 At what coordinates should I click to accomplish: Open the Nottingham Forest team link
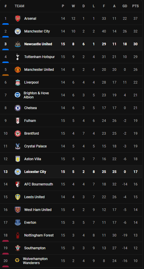click(x=39, y=235)
